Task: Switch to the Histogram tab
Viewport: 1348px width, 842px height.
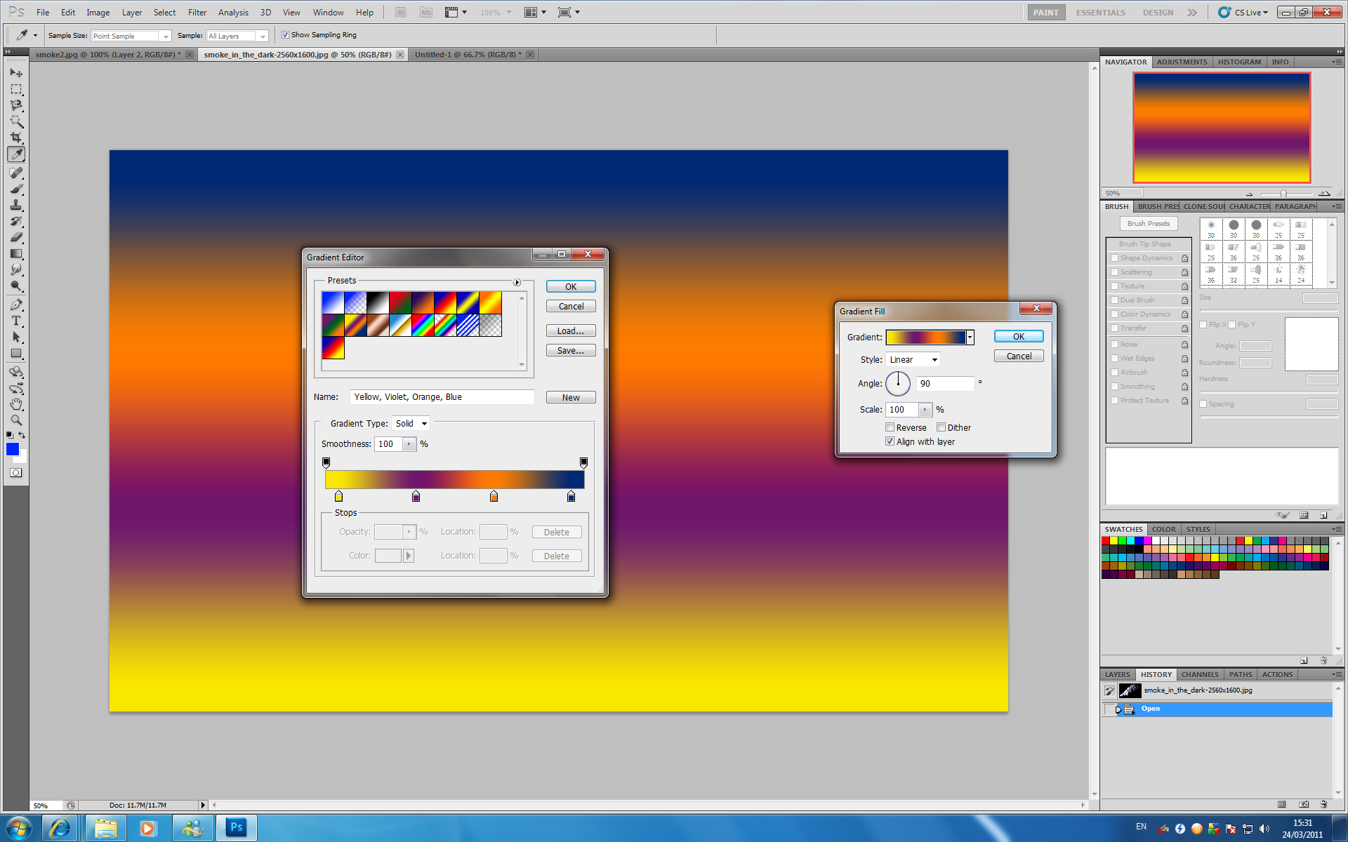Action: pyautogui.click(x=1239, y=62)
